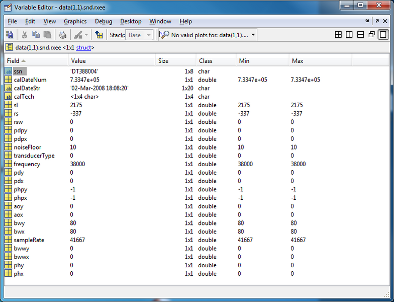Image resolution: width=394 pixels, height=302 pixels.
Task: Undock the Variable Editor using arrow icon
Action: 377,21
